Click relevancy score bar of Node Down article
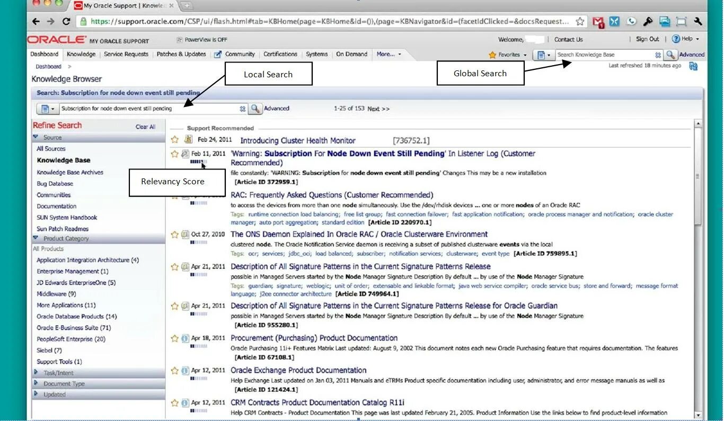Image resolution: width=724 pixels, height=421 pixels. [x=198, y=162]
